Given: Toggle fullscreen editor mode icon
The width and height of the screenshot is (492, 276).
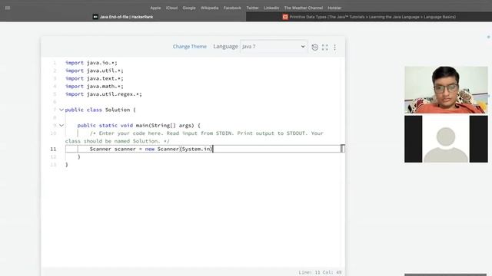Looking at the screenshot, I should pyautogui.click(x=324, y=48).
